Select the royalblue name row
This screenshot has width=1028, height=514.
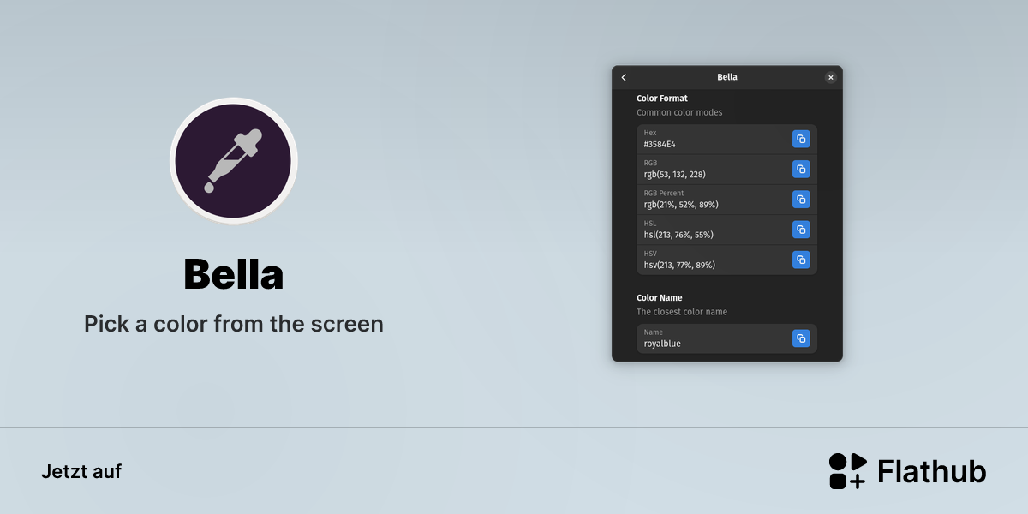[x=726, y=338]
